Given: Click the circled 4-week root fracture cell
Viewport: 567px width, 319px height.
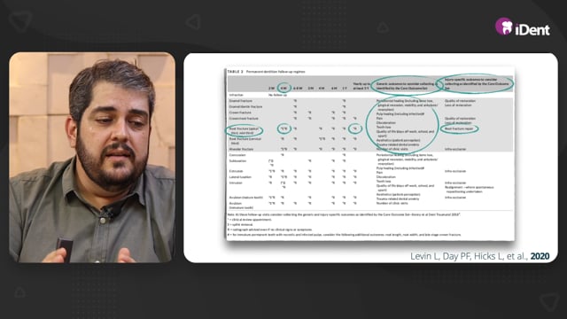Looking at the screenshot, I should (283, 128).
